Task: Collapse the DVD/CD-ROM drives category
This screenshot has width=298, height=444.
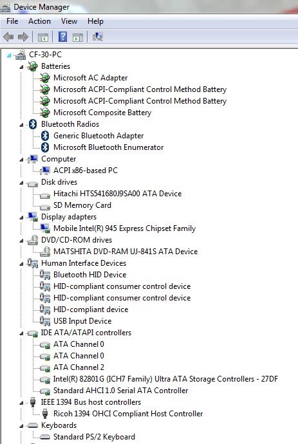Action: click(21, 241)
